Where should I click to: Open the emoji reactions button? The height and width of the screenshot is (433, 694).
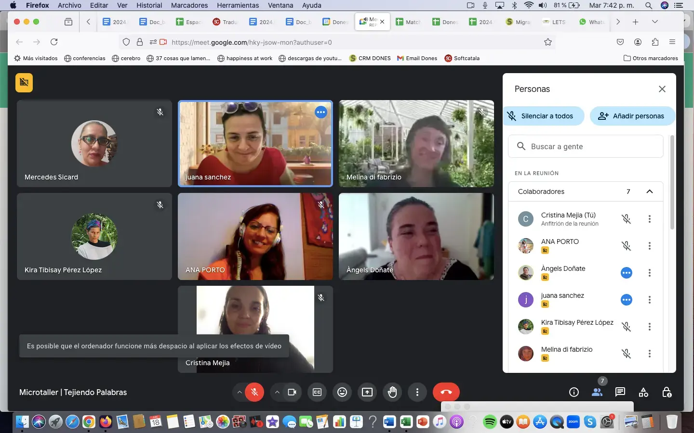342,392
